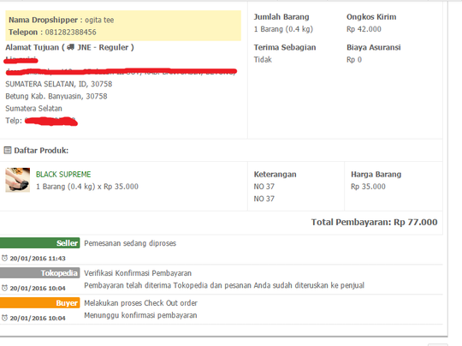Viewport: 462px width, 346px height.
Task: Click the dropshipper phone number 081282388456
Action: pyautogui.click(x=71, y=33)
